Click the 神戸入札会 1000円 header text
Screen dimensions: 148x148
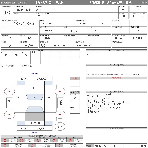coord(50,3)
